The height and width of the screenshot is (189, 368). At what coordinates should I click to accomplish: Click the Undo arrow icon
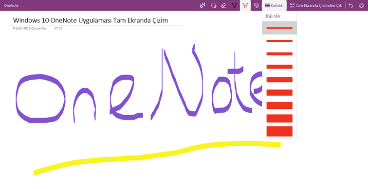(x=351, y=5)
